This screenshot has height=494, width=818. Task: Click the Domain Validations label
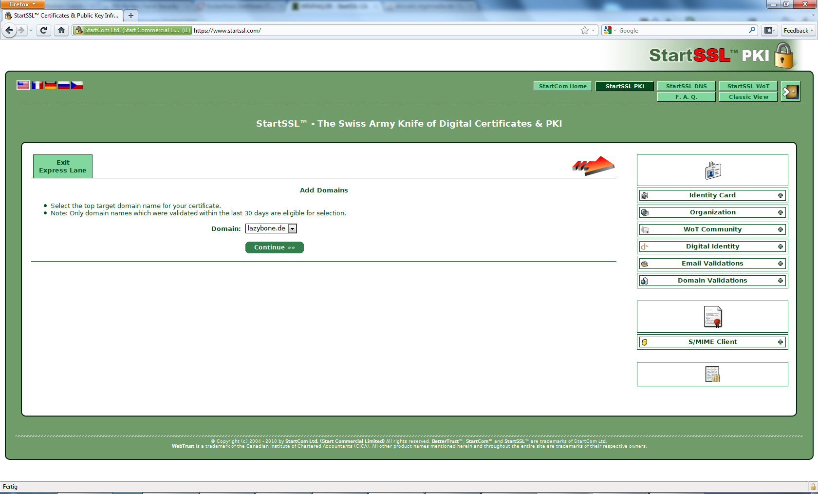(712, 281)
